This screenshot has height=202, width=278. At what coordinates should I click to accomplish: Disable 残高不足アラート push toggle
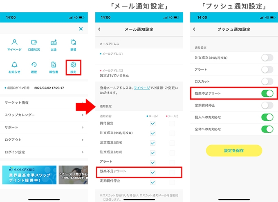(267, 93)
